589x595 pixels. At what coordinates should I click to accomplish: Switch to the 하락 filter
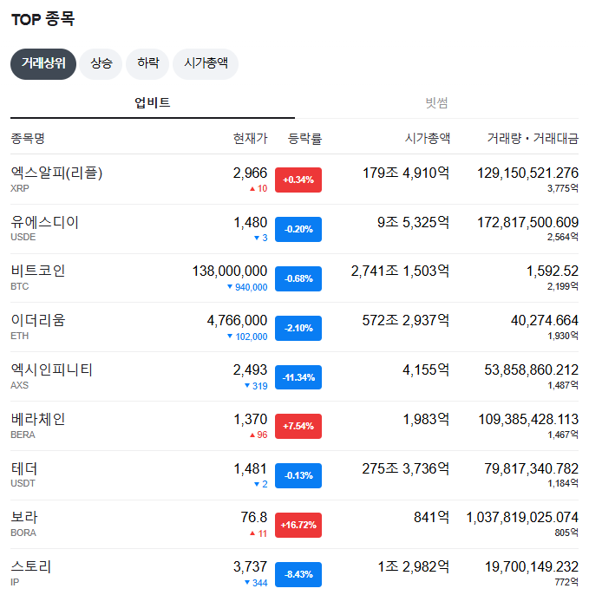pos(147,64)
